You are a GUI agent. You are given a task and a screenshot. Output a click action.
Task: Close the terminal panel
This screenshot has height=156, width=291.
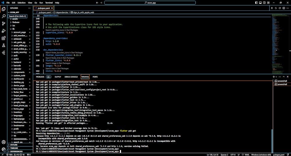pos(288,77)
